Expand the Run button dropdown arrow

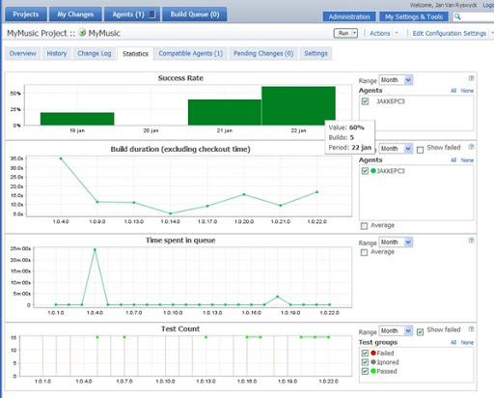pyautogui.click(x=354, y=33)
